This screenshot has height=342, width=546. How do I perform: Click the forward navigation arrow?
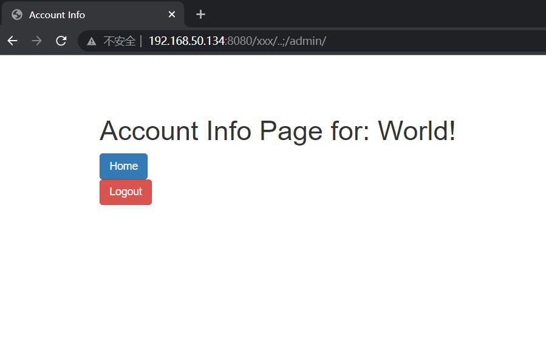[x=36, y=41]
